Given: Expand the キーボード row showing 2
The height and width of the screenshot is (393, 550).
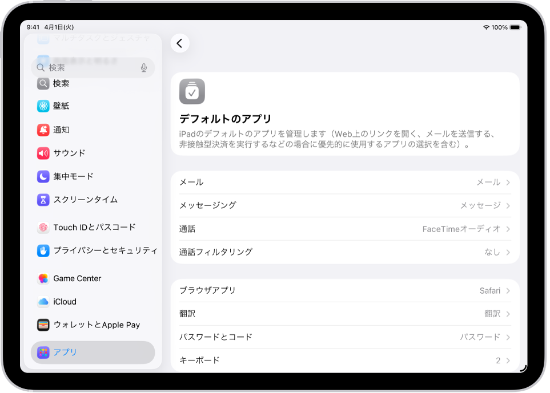Looking at the screenshot, I should coord(507,360).
